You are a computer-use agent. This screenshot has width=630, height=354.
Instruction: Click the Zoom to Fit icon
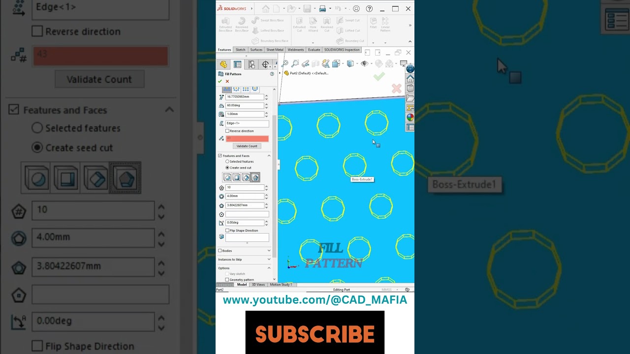(285, 63)
